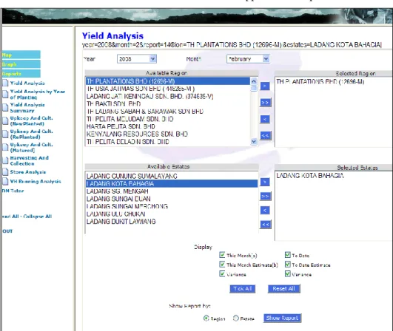Select TH LADANG SABAH & SARAWAK region

pyautogui.click(x=168, y=112)
